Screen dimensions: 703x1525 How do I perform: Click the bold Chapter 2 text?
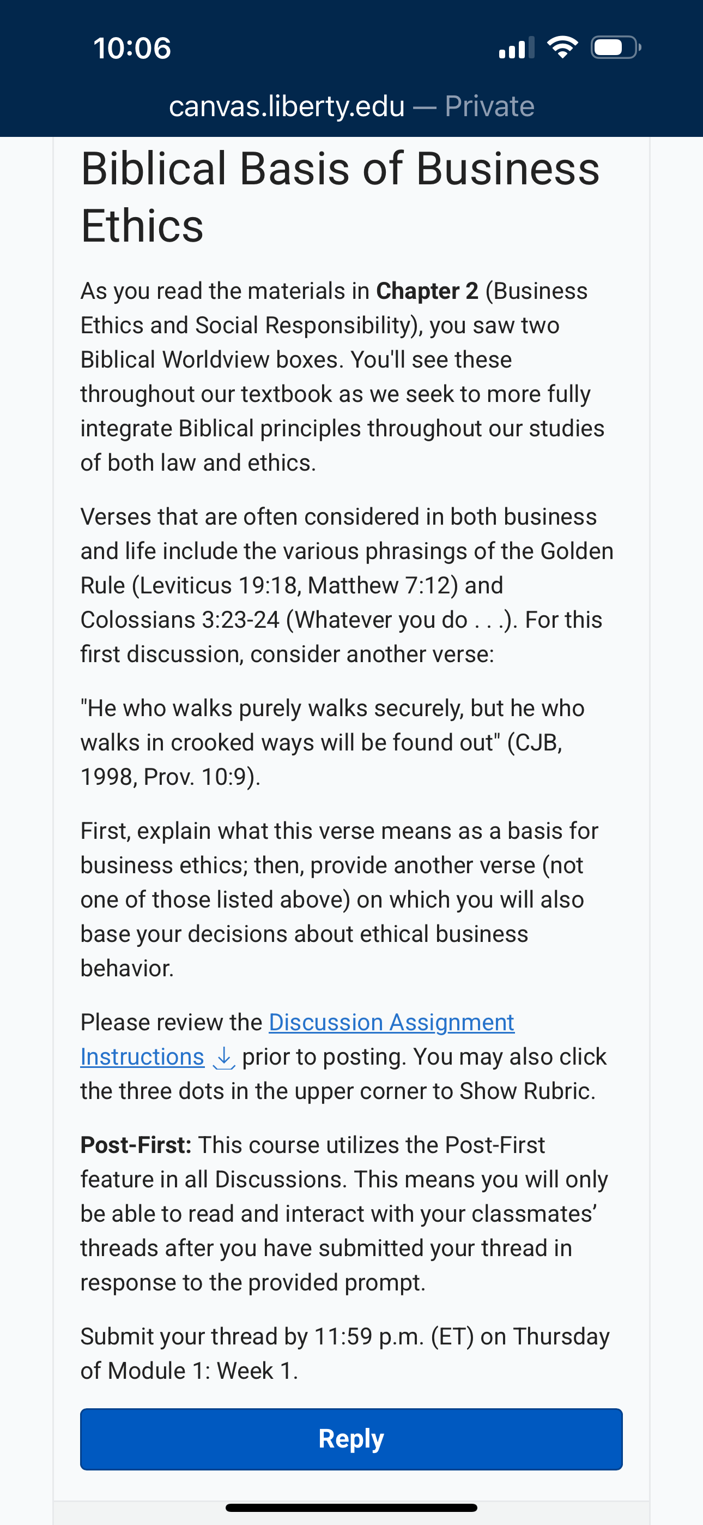point(427,291)
